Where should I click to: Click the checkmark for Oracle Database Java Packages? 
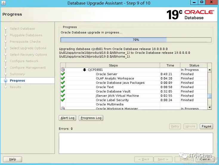click(63, 83)
